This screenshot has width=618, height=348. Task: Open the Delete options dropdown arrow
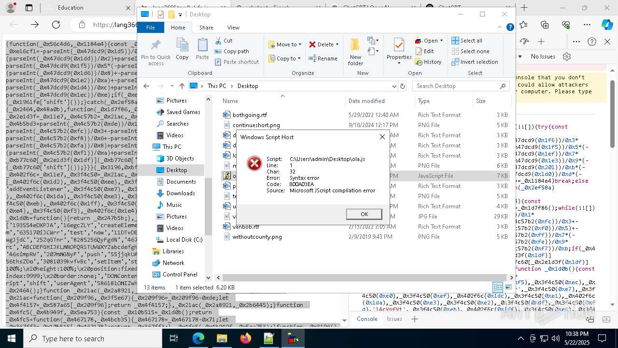click(337, 44)
